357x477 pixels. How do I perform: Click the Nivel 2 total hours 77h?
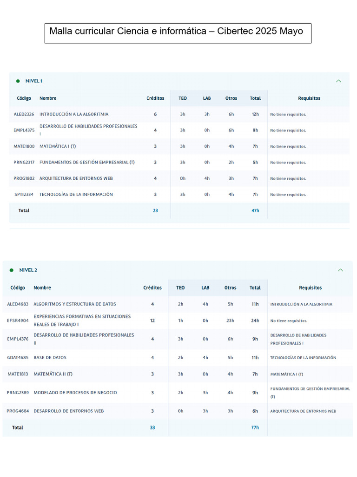[255, 428]
